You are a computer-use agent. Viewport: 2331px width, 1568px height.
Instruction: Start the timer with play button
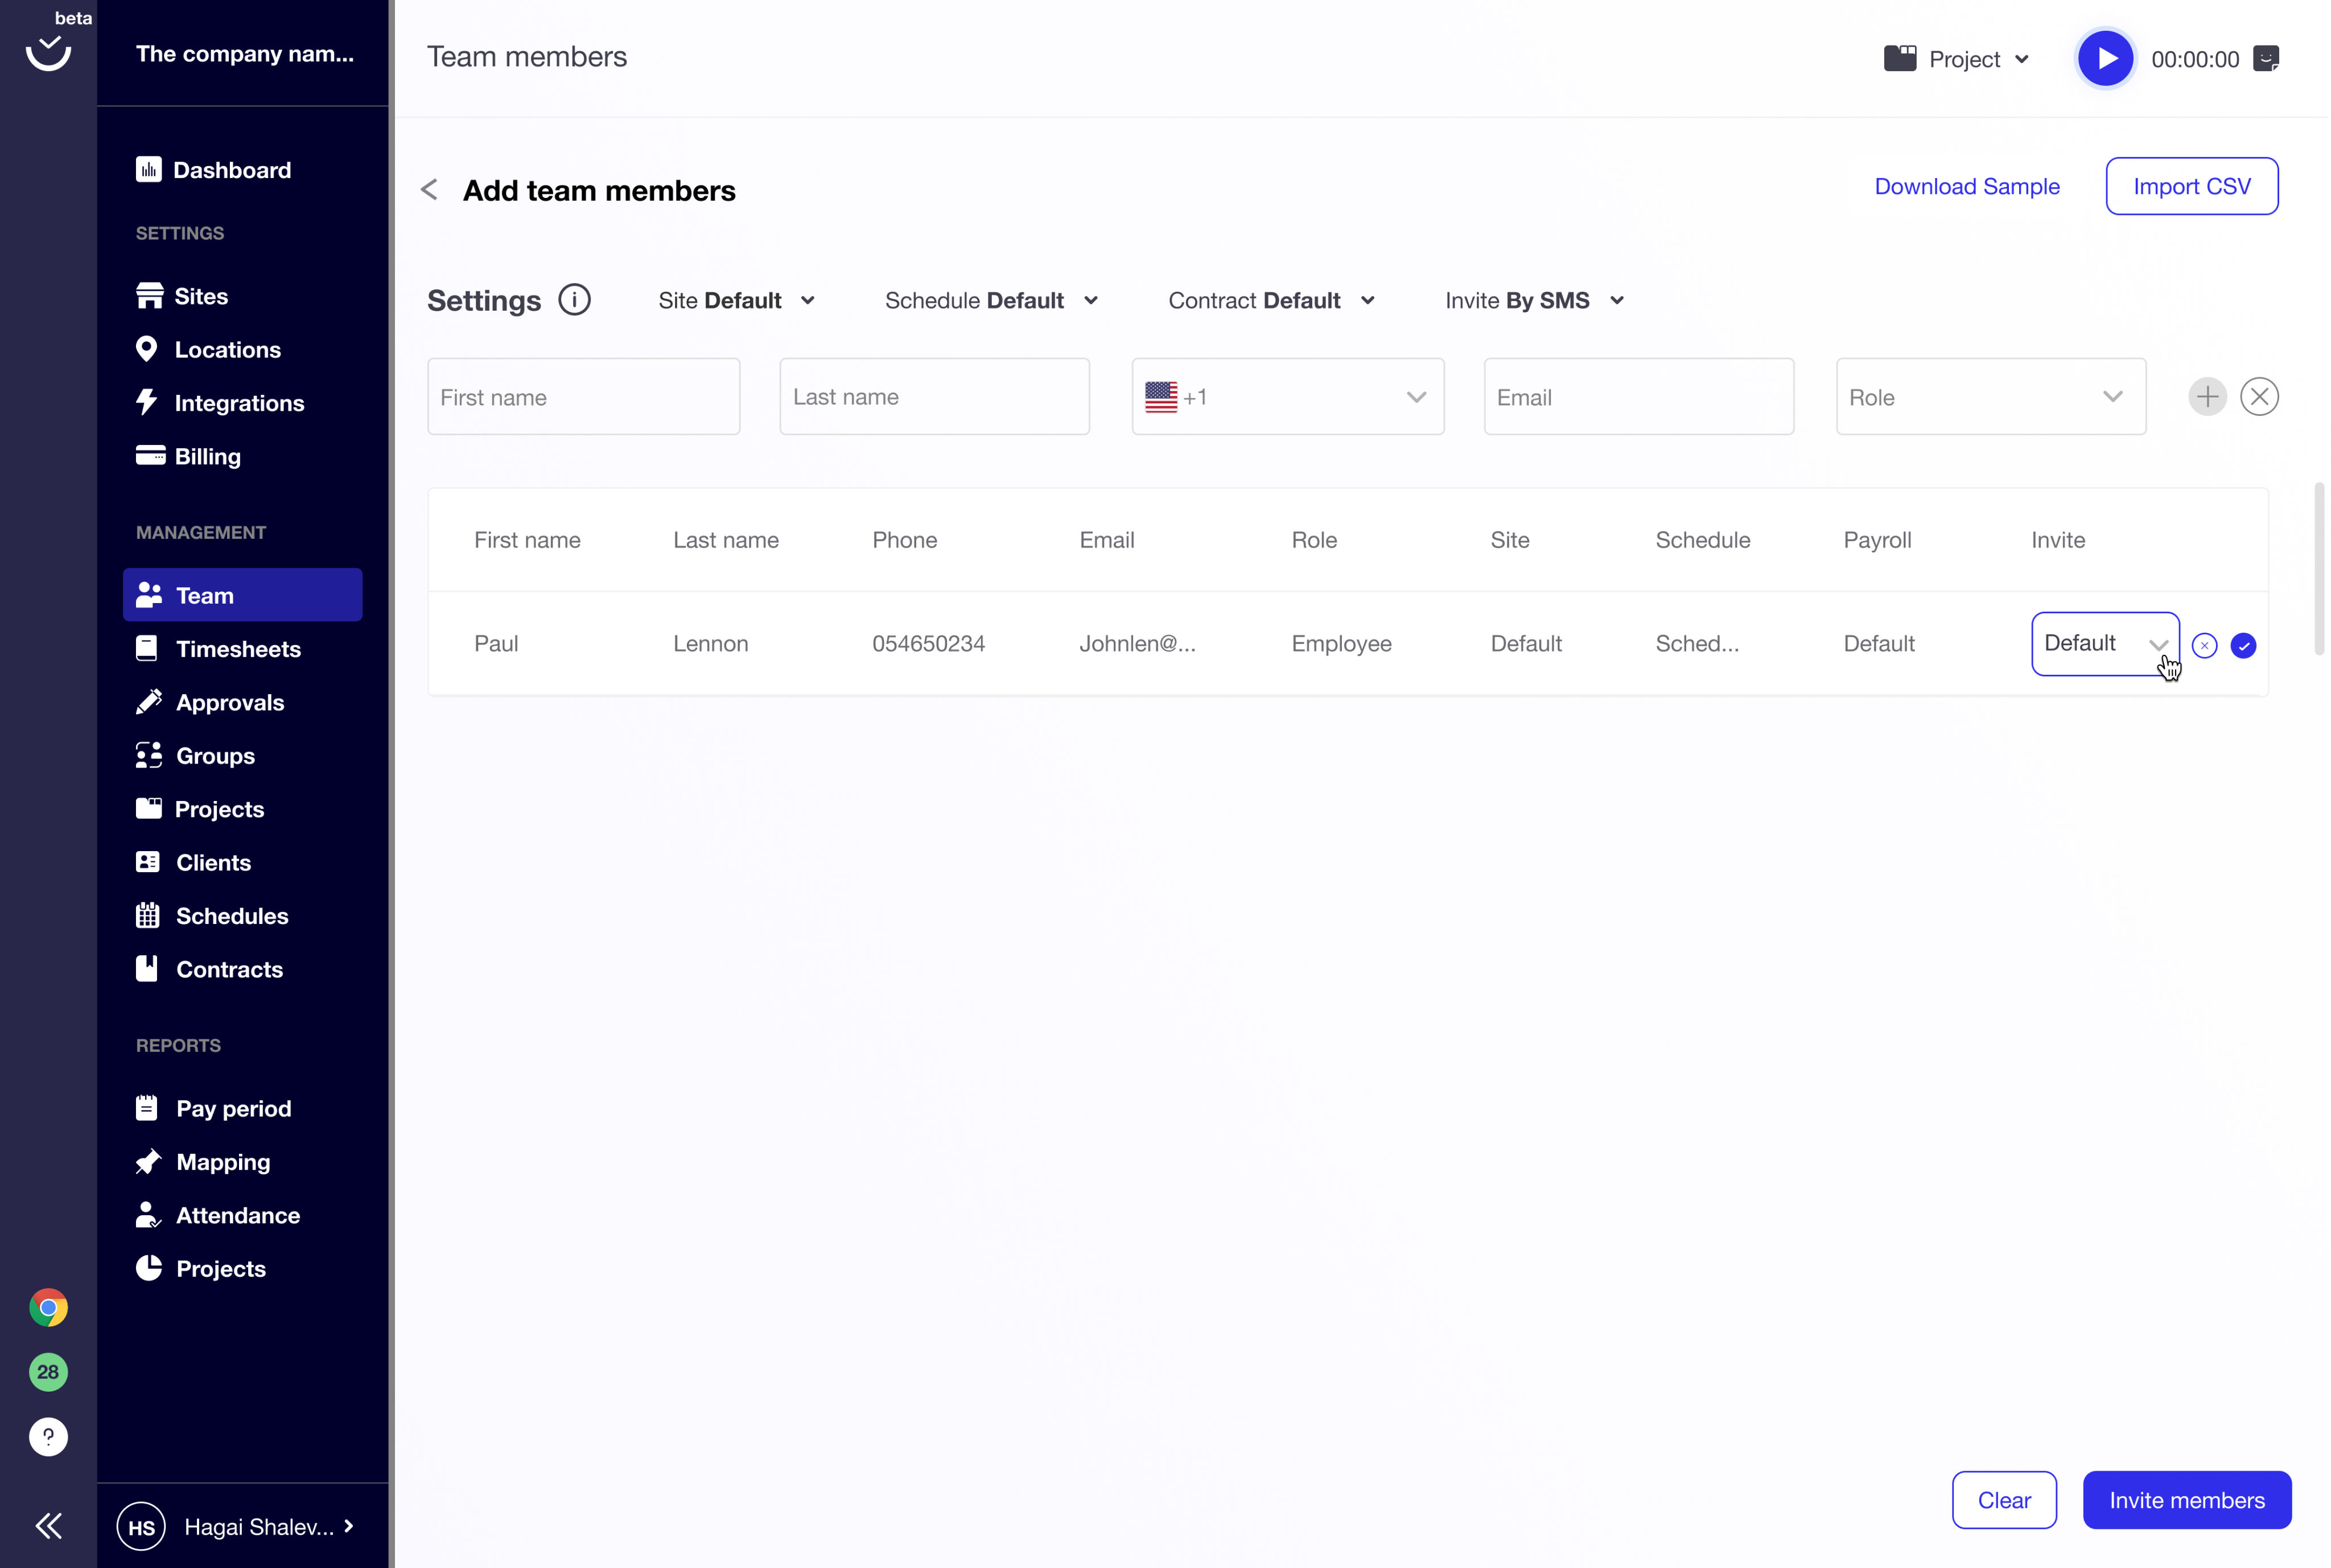tap(2105, 58)
